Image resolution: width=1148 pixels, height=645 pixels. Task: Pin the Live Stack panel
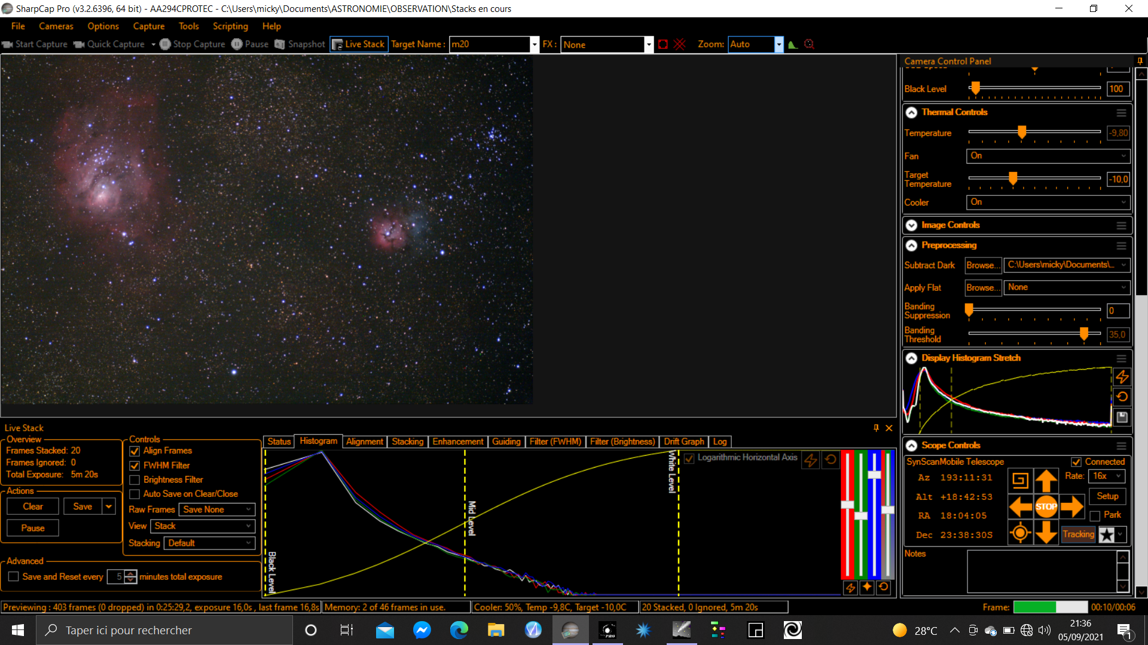click(876, 428)
